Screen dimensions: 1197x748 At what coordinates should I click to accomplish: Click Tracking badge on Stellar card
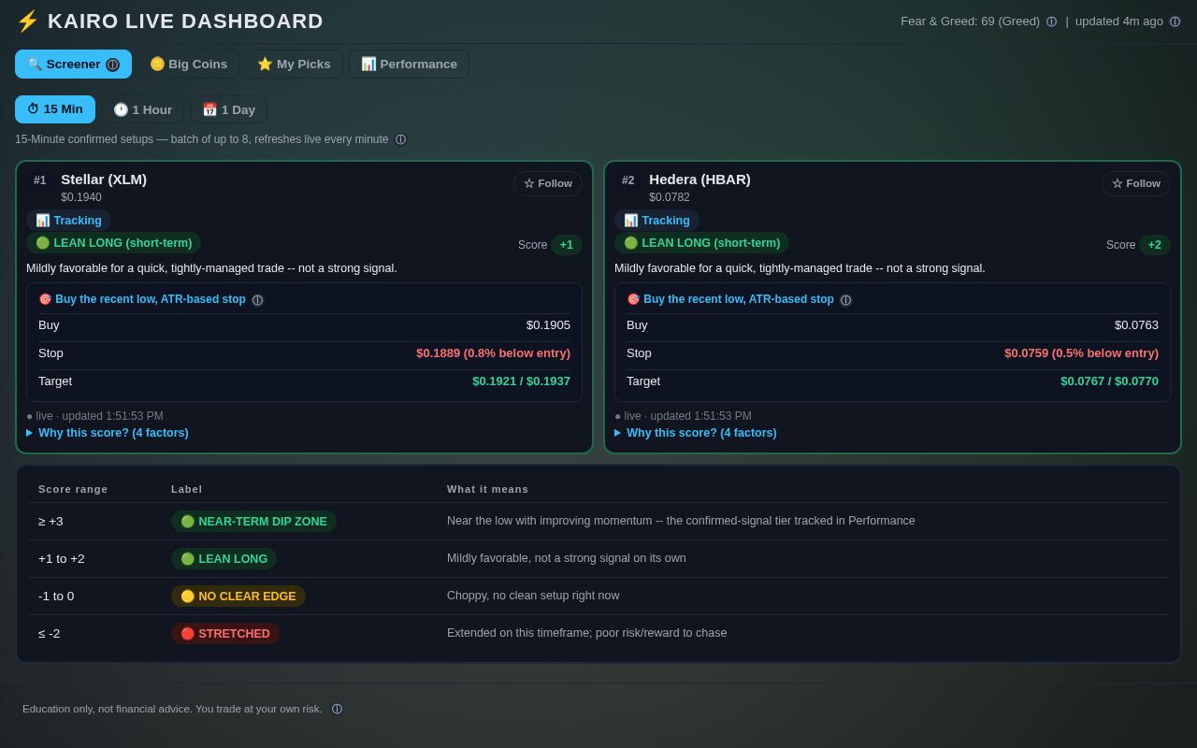(68, 221)
